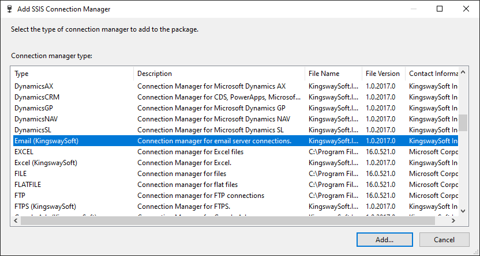Select the Email (KingswaySoft) row
Screen dimensions: 480x256
pos(236,141)
